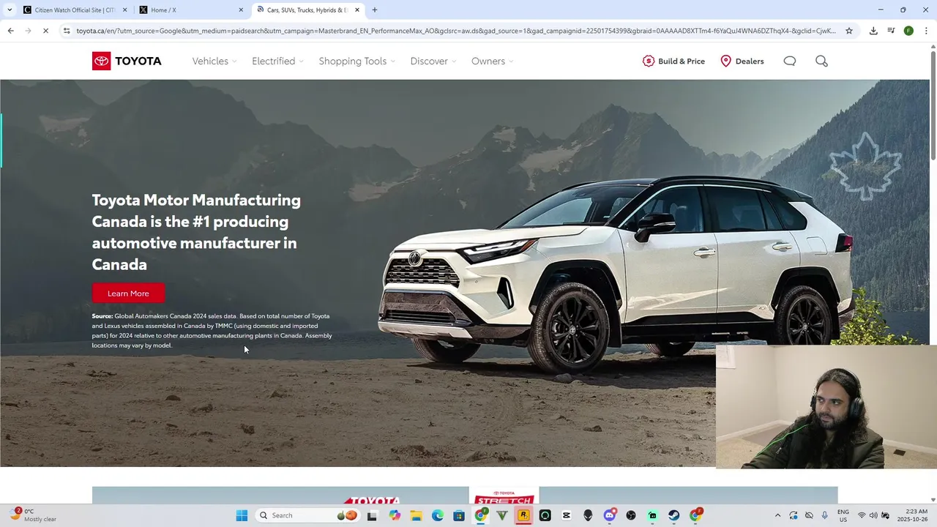Open Copilot from taskbar
The height and width of the screenshot is (527, 937).
(395, 515)
